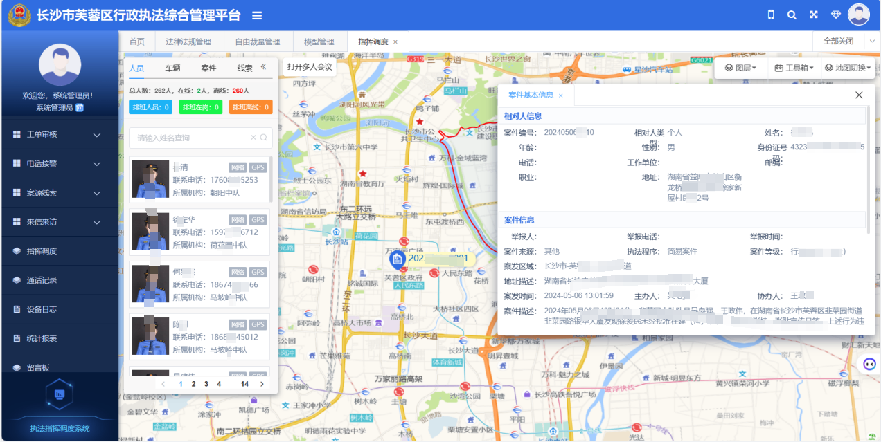Toggle 排班人员 filter badge
This screenshot has width=881, height=442.
pos(150,107)
